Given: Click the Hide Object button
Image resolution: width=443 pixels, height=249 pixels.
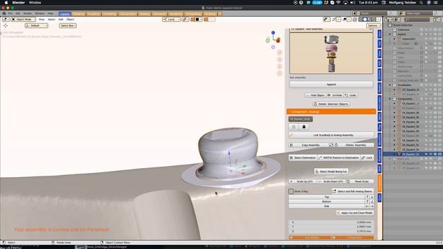Looking at the screenshot, I should point(316,95).
